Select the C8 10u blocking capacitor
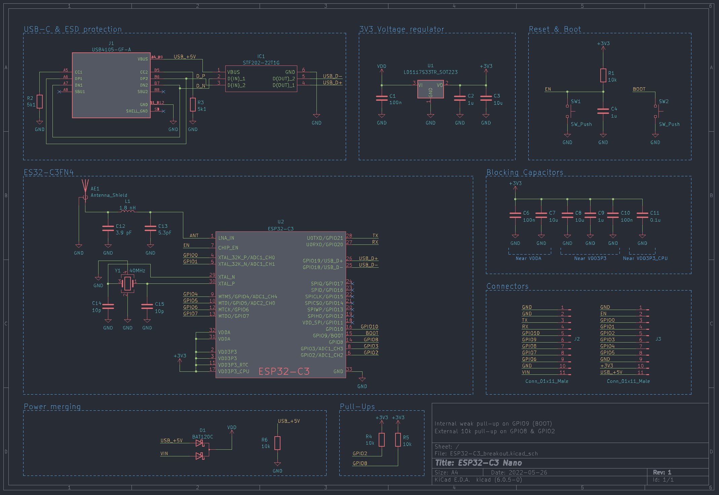The width and height of the screenshot is (719, 495). click(567, 215)
